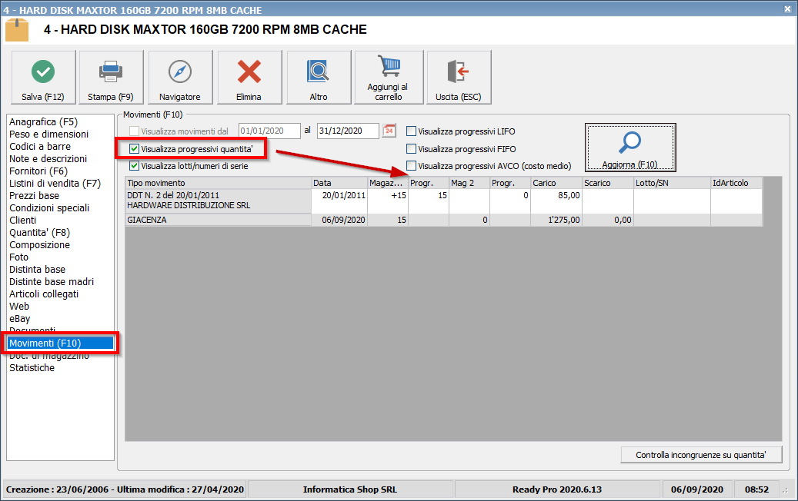Select Composizione in sidebar
Image resolution: width=798 pixels, height=501 pixels.
point(39,244)
